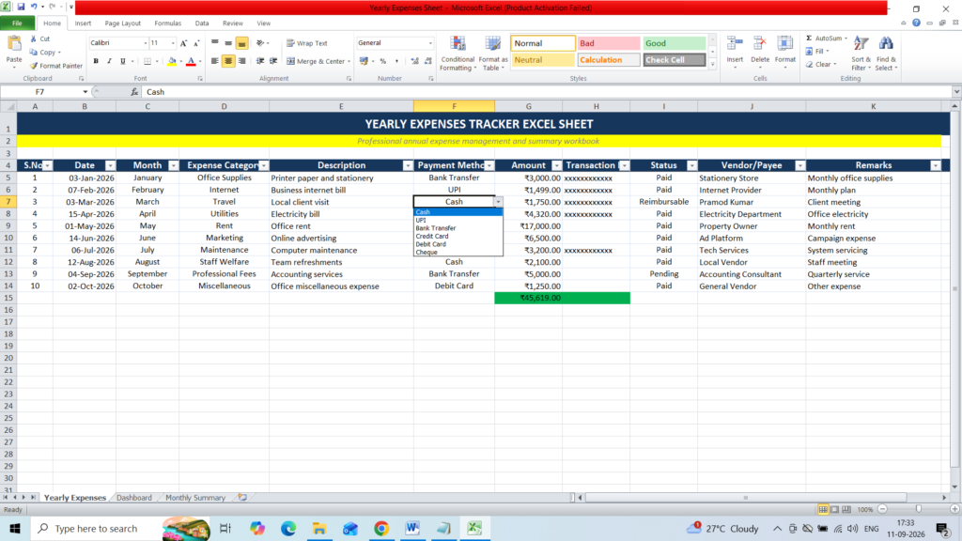Toggle Bold formatting

[x=96, y=61]
